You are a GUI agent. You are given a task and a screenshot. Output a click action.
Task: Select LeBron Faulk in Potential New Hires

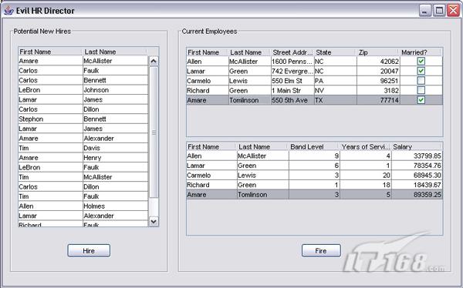[x=83, y=167]
